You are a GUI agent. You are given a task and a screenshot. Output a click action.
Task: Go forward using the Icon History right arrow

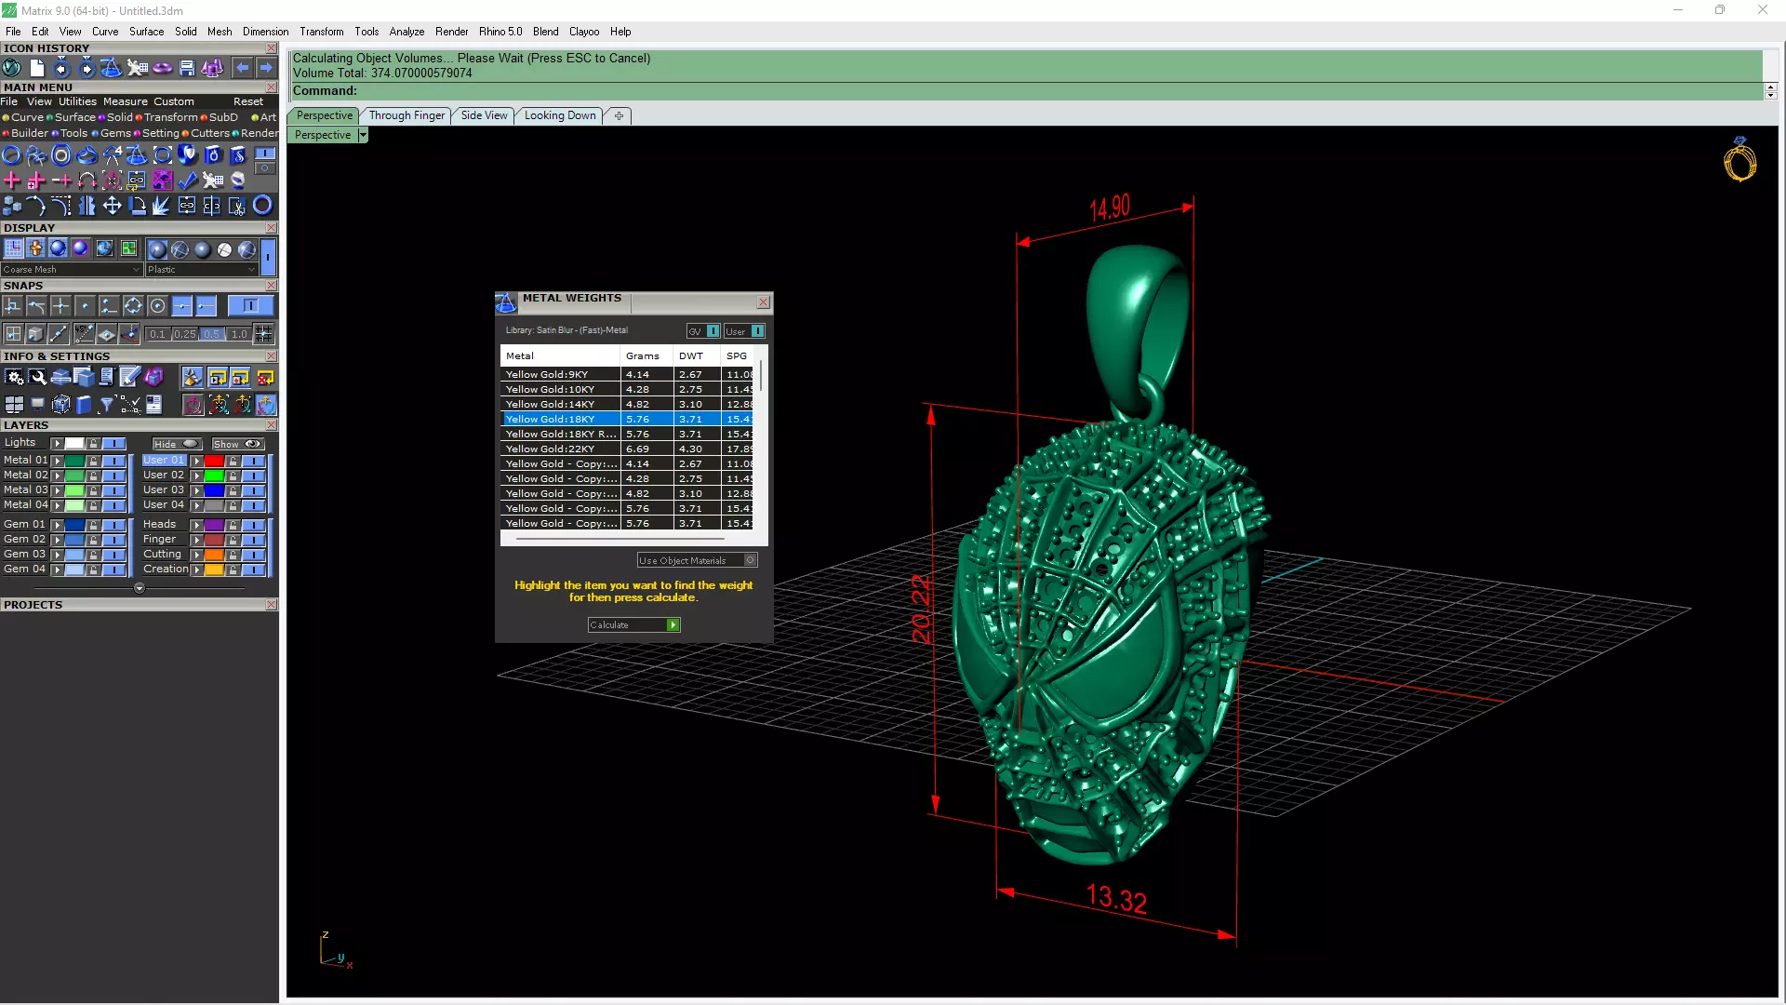pos(266,68)
